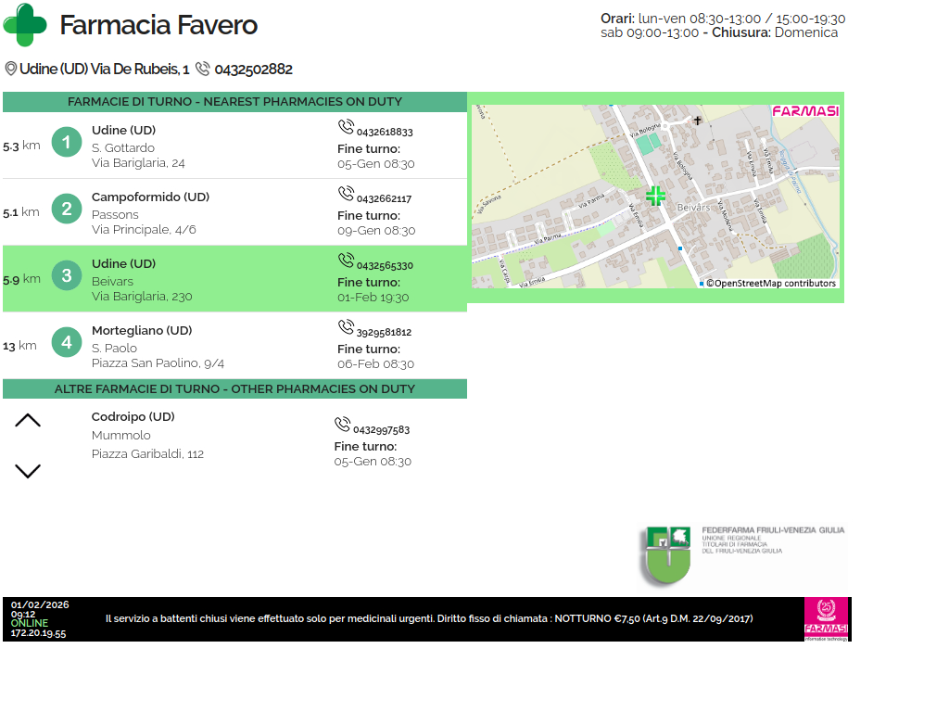
Task: Click the phone icon next to 0432502882
Action: point(203,70)
